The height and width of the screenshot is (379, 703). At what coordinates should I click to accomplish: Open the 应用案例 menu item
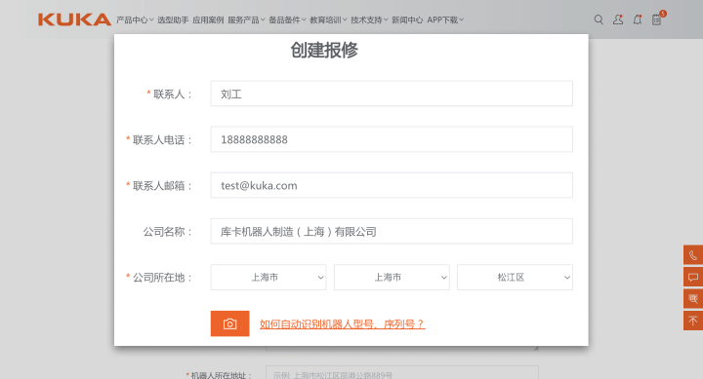pyautogui.click(x=208, y=19)
